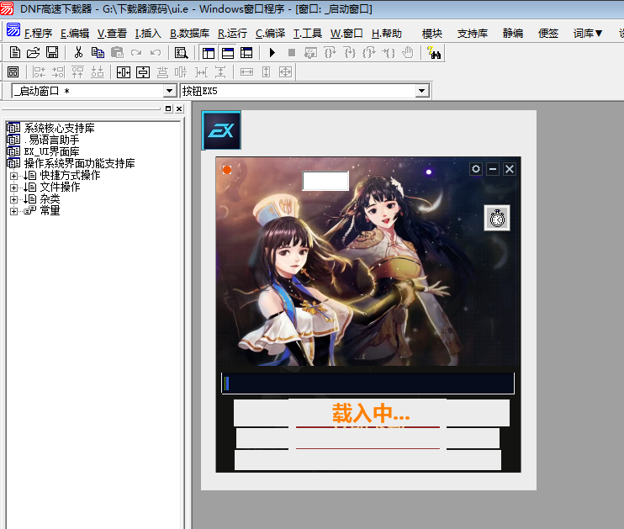Image resolution: width=624 pixels, height=529 pixels.
Task: Open the _启动窗口 dropdown
Action: coord(169,91)
